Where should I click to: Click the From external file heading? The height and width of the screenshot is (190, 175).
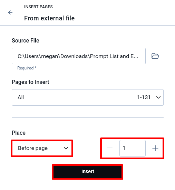tap(49, 18)
